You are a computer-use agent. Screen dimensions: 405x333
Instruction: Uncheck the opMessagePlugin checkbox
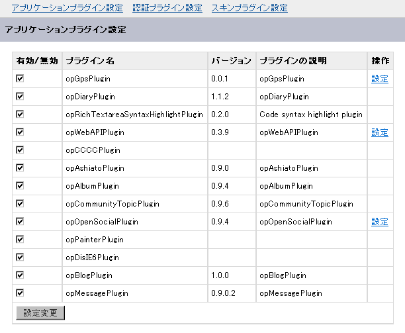20,293
